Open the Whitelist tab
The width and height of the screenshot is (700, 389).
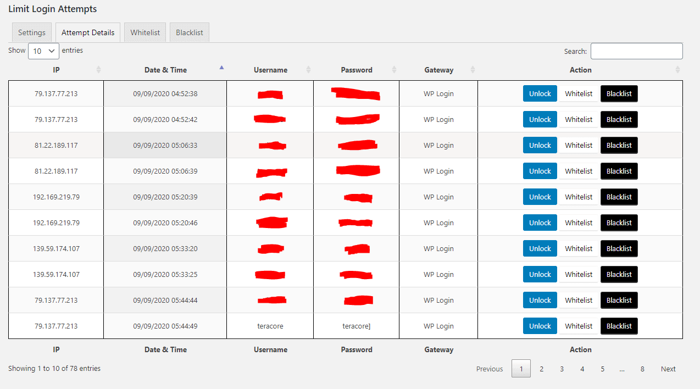pyautogui.click(x=145, y=32)
